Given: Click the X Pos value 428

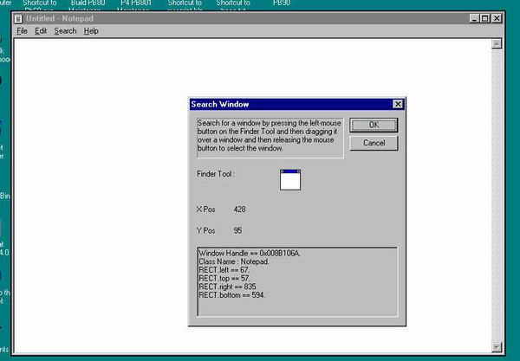Looking at the screenshot, I should pos(239,210).
